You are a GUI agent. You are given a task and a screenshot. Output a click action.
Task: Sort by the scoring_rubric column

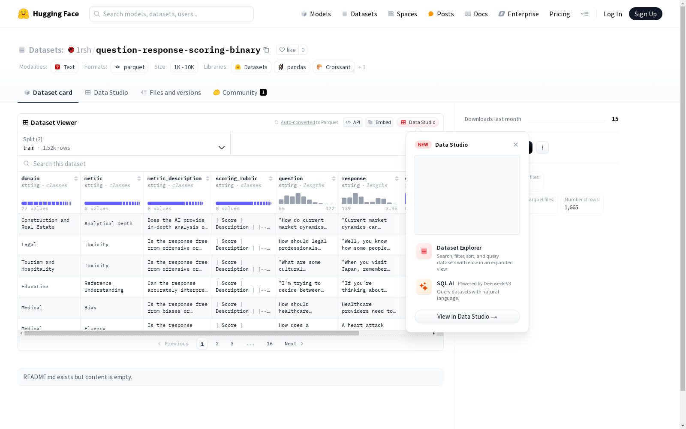pyautogui.click(x=271, y=178)
